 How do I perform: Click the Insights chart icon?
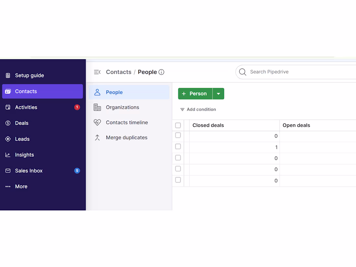8,155
